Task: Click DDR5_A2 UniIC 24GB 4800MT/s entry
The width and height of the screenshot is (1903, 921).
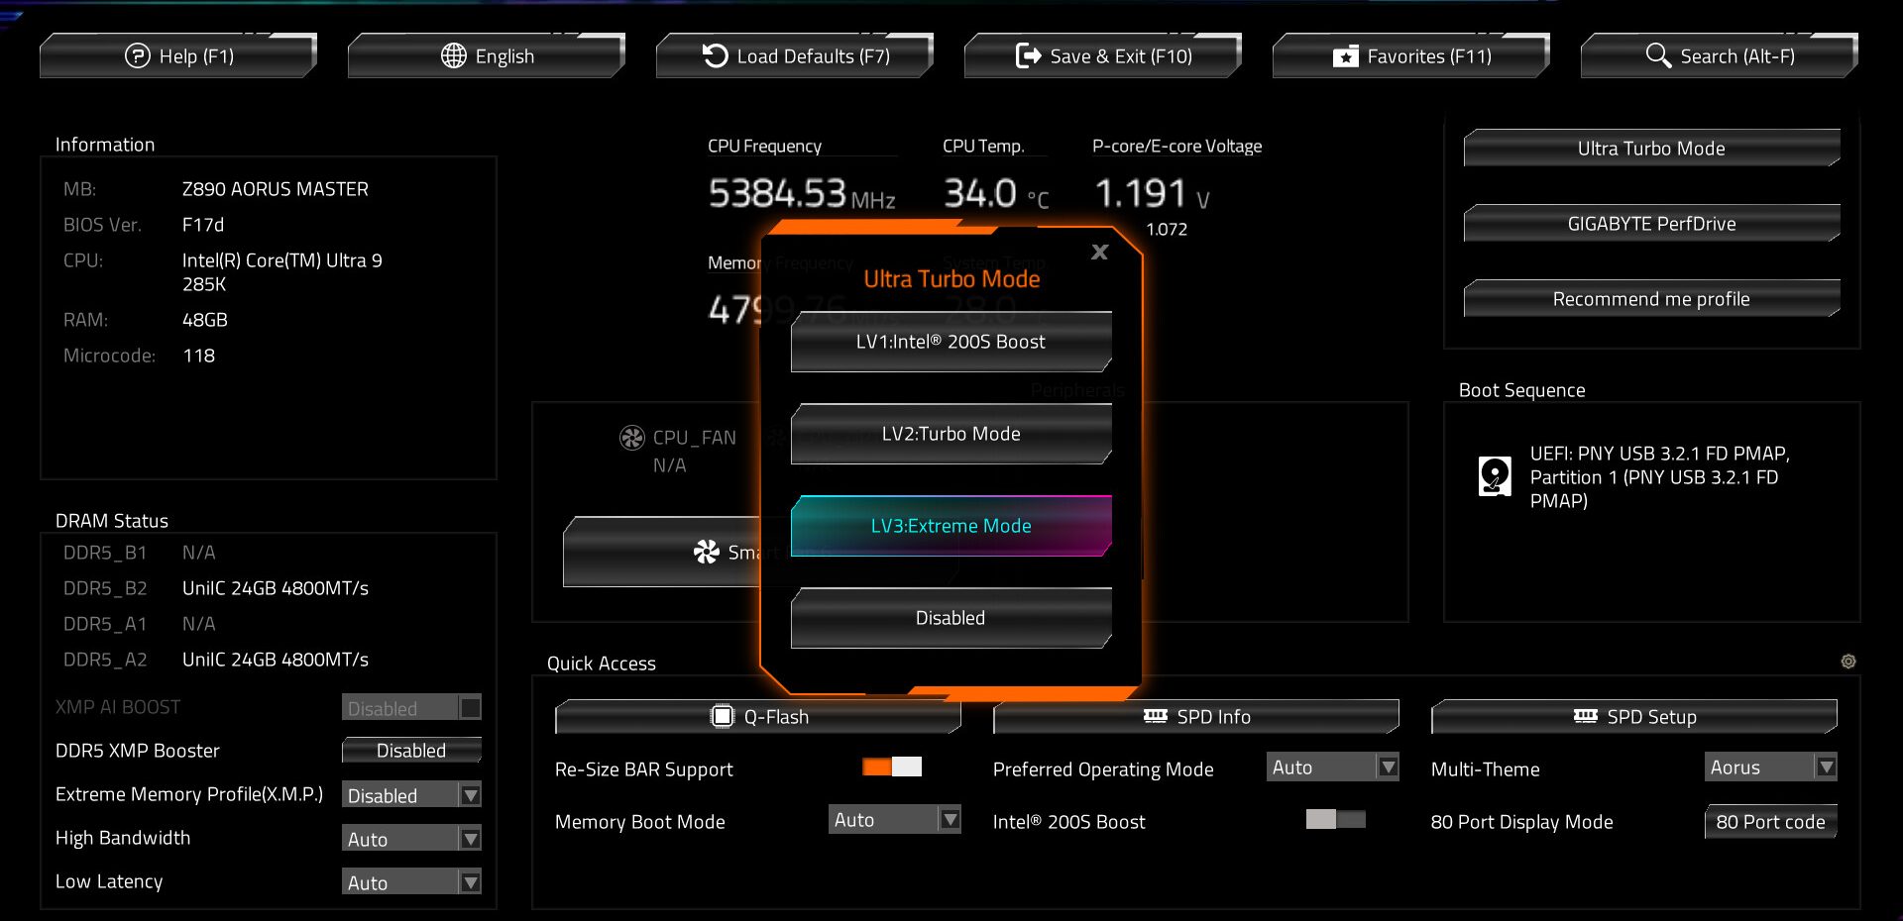Action: point(276,660)
